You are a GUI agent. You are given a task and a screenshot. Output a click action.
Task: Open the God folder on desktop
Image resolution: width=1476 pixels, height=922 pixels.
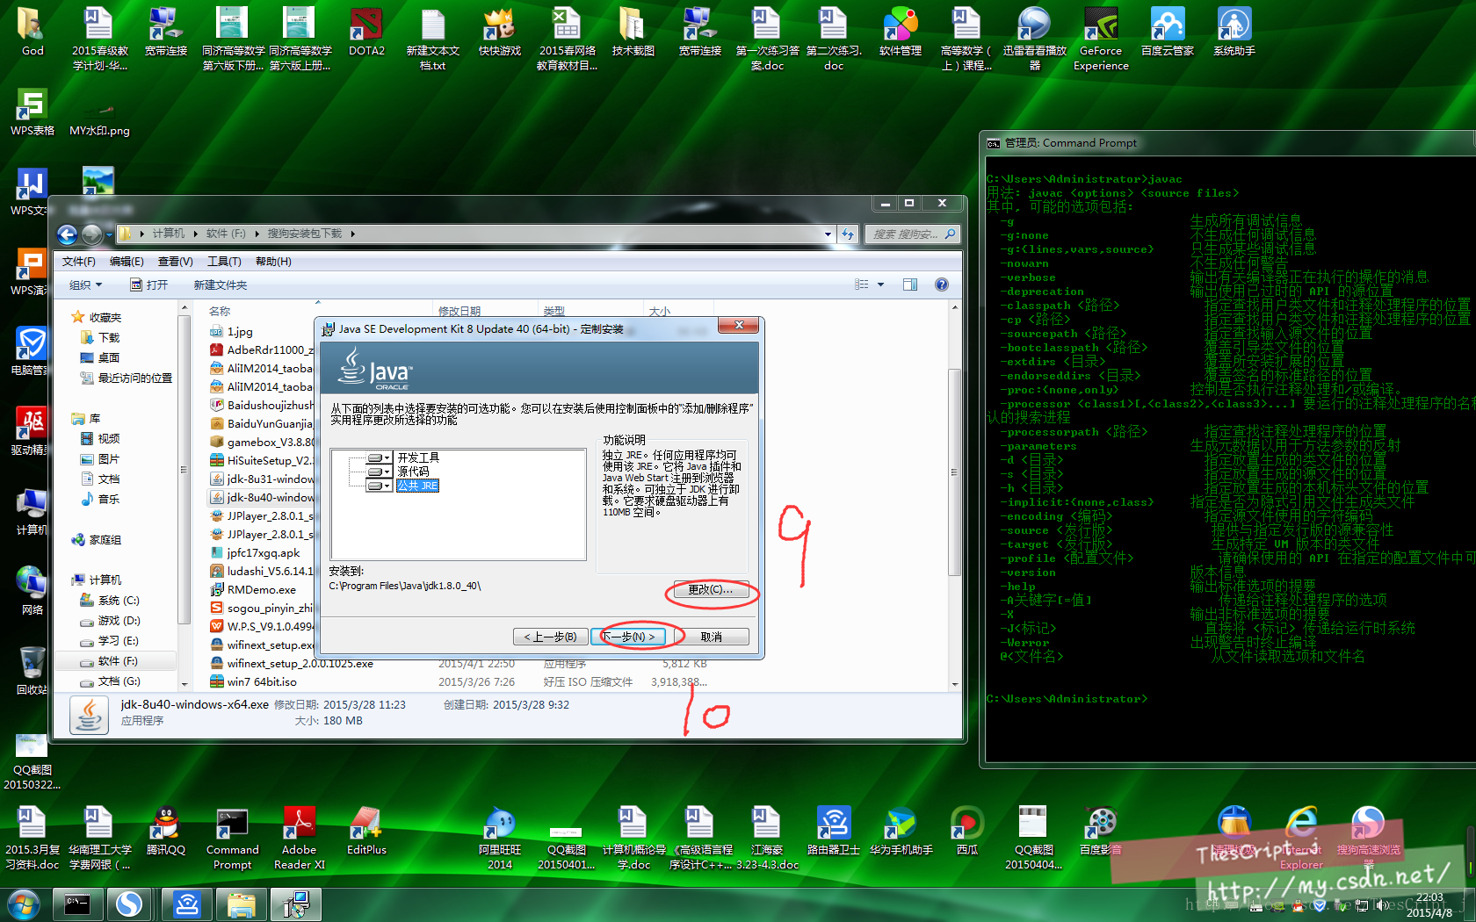(33, 32)
